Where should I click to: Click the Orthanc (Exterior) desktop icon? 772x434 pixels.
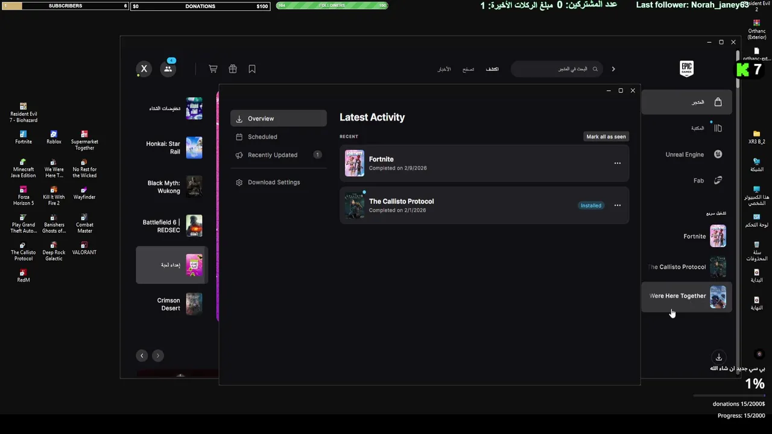pos(756,30)
